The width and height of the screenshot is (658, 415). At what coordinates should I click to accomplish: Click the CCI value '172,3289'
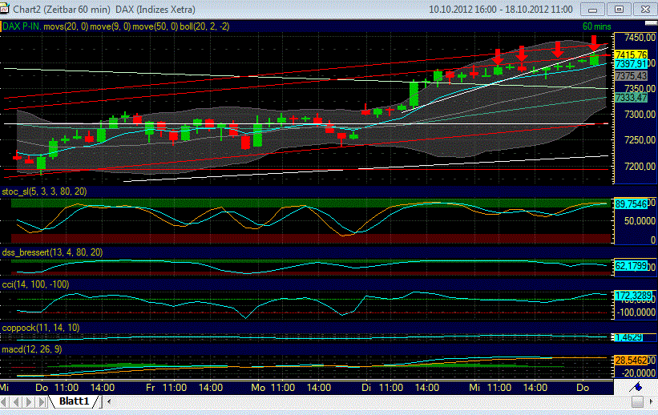633,296
